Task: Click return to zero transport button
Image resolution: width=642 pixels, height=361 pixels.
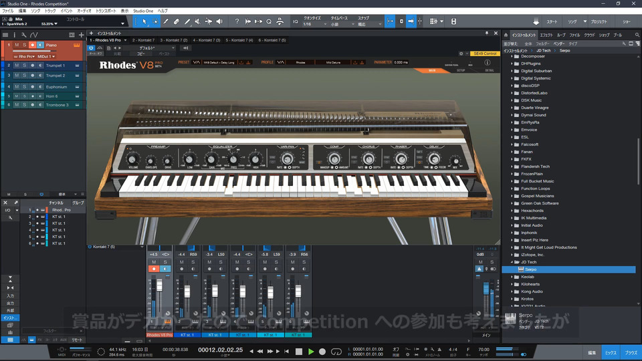Action: (287, 351)
